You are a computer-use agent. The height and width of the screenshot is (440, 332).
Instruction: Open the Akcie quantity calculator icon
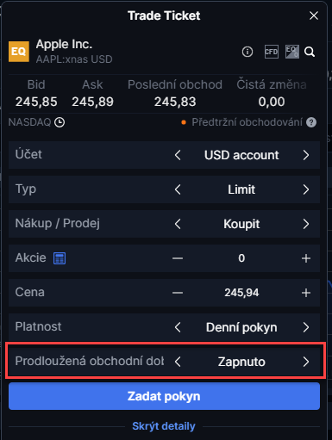[x=60, y=258]
